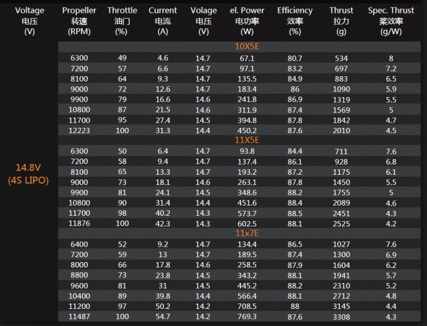This screenshot has height=326, width=427.
Task: Click current value 50.2
Action: pyautogui.click(x=163, y=306)
